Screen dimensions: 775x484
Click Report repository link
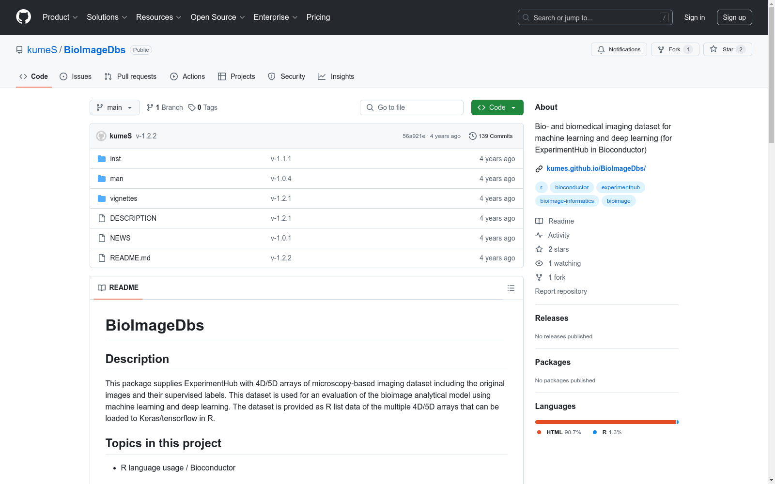561,291
